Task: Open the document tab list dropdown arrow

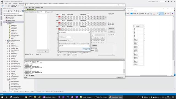Action: coord(124,10)
